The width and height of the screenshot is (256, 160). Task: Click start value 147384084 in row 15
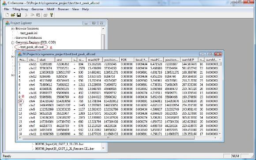46,122
